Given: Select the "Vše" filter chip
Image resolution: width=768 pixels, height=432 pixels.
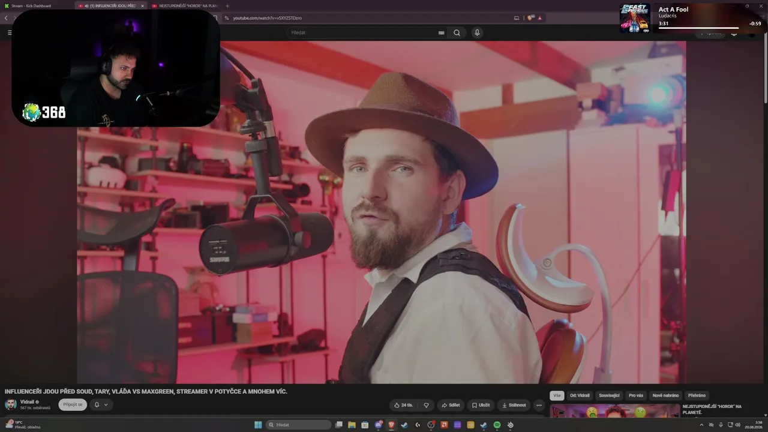Looking at the screenshot, I should [557, 396].
